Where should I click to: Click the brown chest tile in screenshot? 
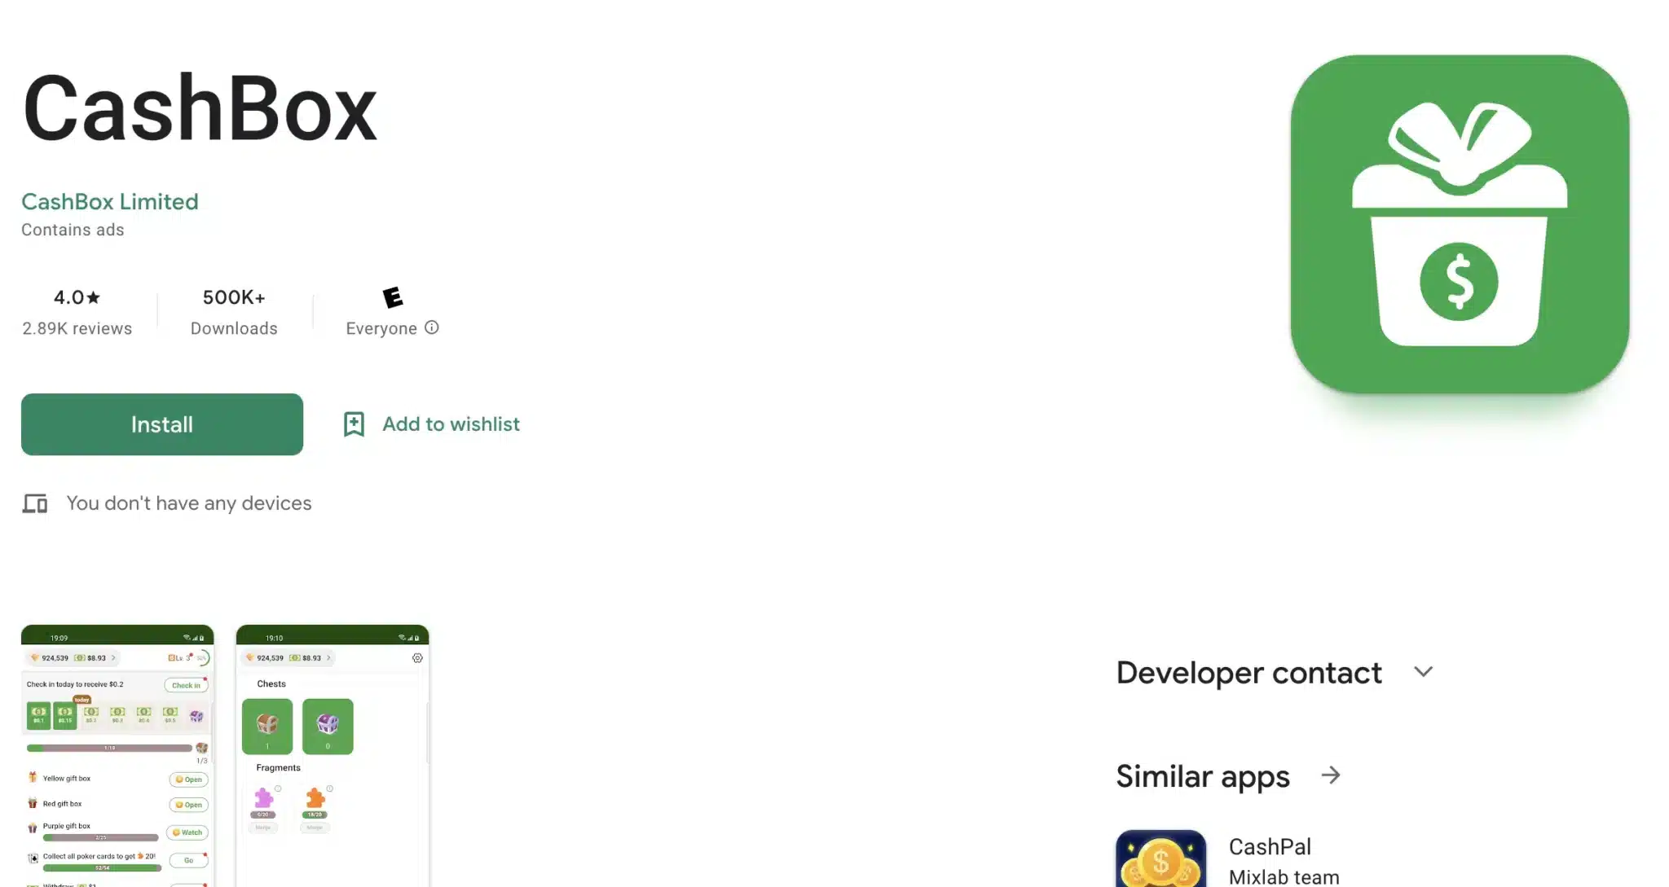pos(267,726)
